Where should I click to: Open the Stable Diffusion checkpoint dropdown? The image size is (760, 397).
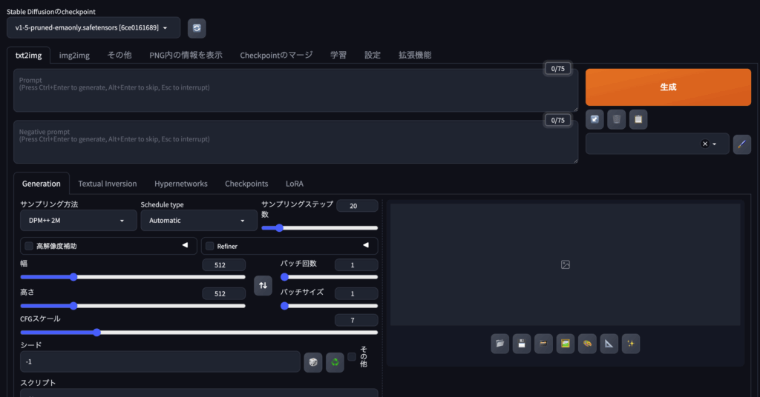pyautogui.click(x=94, y=27)
